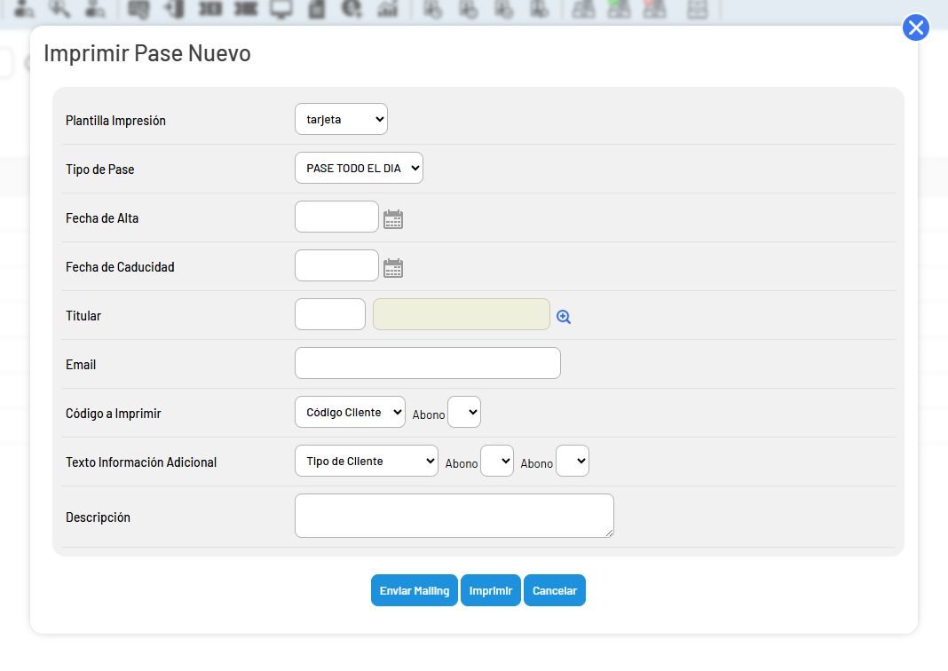Click the shaded Titular name field
The image size is (948, 671).
(x=462, y=314)
